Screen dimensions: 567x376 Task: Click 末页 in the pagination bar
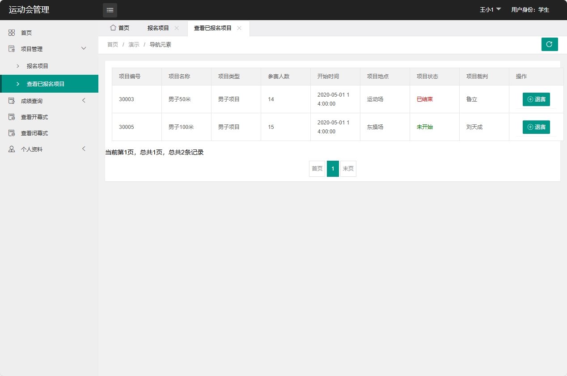coord(348,169)
